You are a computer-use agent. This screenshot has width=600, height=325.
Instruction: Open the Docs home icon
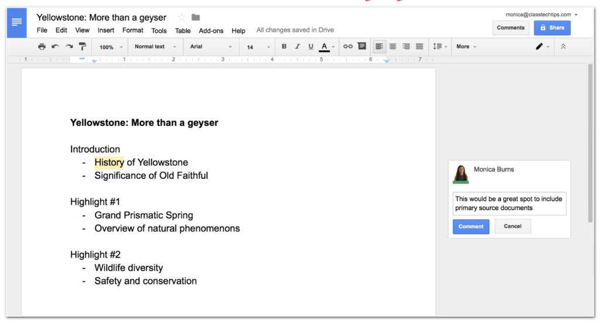point(16,22)
